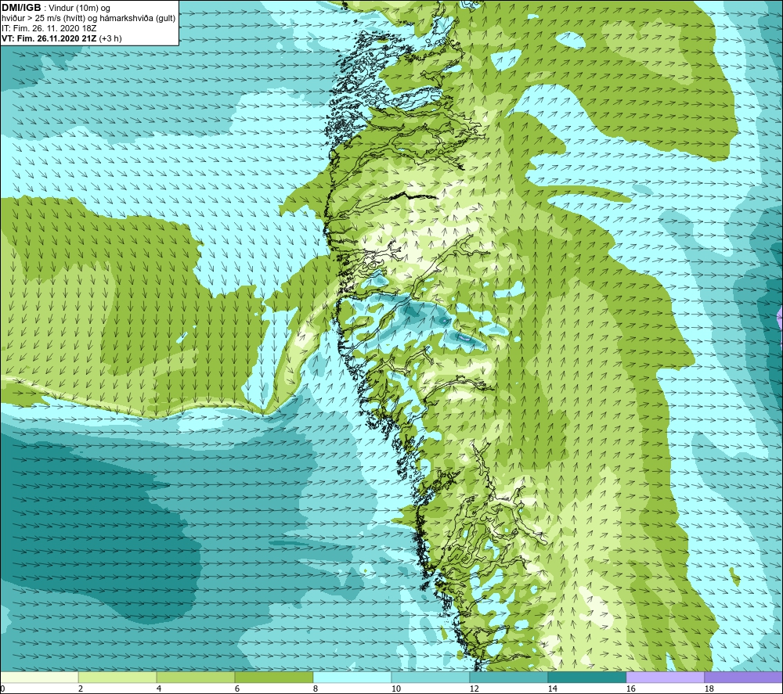Click the scale label '8'
The width and height of the screenshot is (783, 694).
[316, 689]
